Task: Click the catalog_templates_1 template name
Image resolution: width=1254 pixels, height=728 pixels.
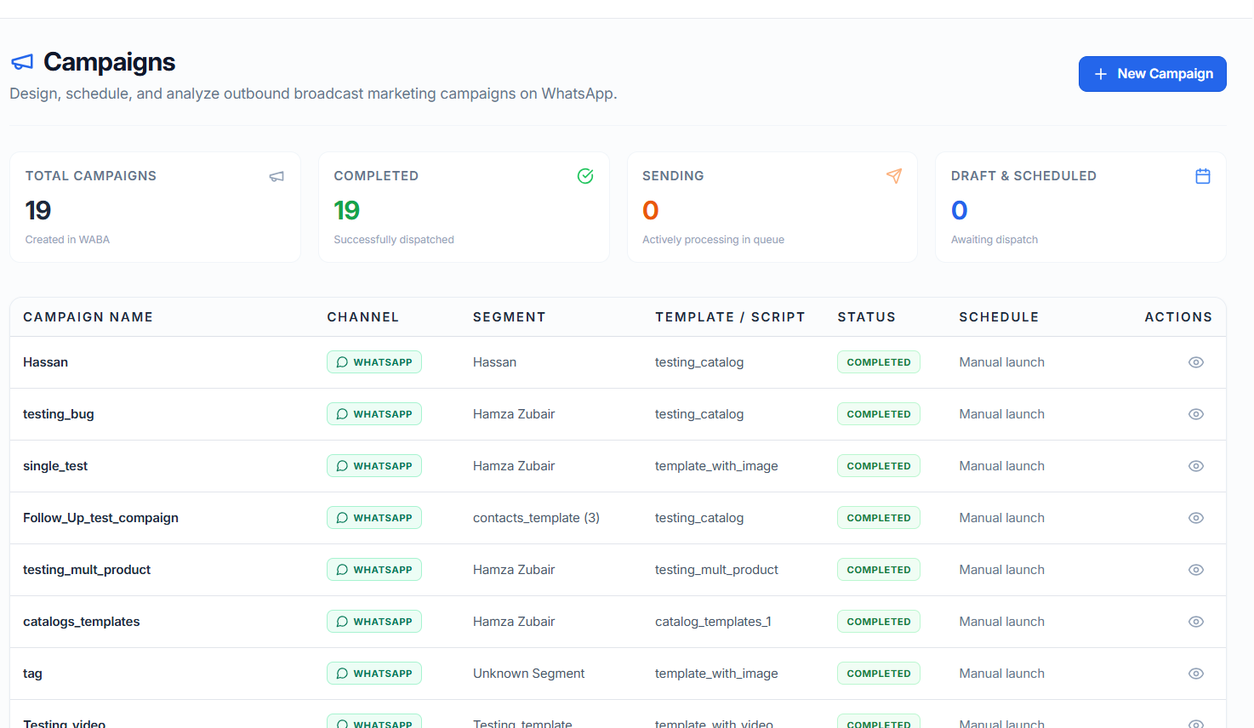Action: [x=713, y=622]
